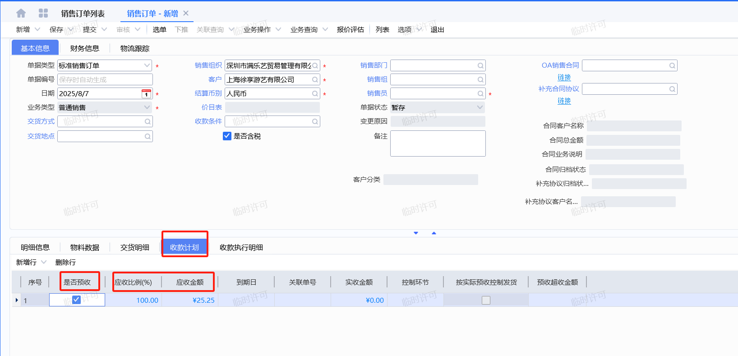This screenshot has height=356, width=738.
Task: Switch to the 财务信息 tab
Action: pos(84,48)
